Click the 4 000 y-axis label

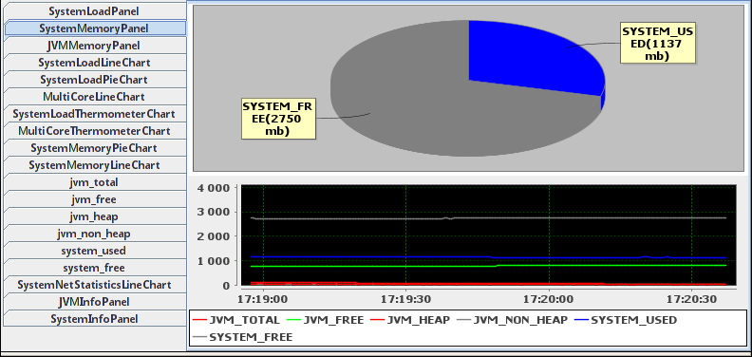pos(213,188)
